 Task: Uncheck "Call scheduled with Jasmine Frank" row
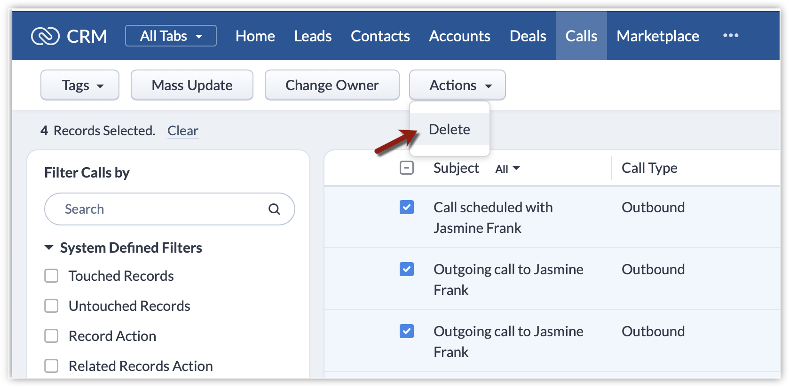click(407, 207)
